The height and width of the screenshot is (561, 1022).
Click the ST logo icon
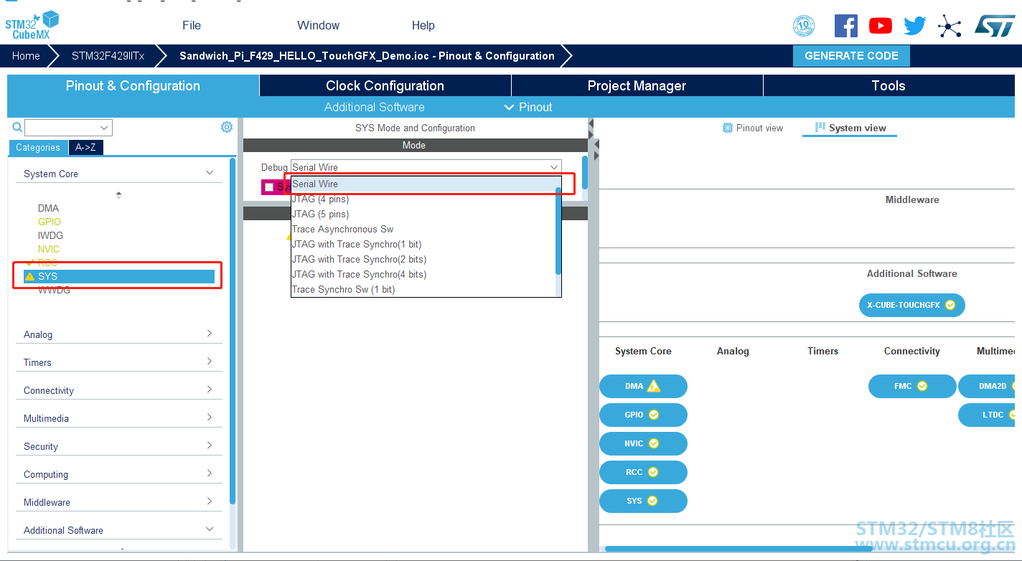(995, 27)
